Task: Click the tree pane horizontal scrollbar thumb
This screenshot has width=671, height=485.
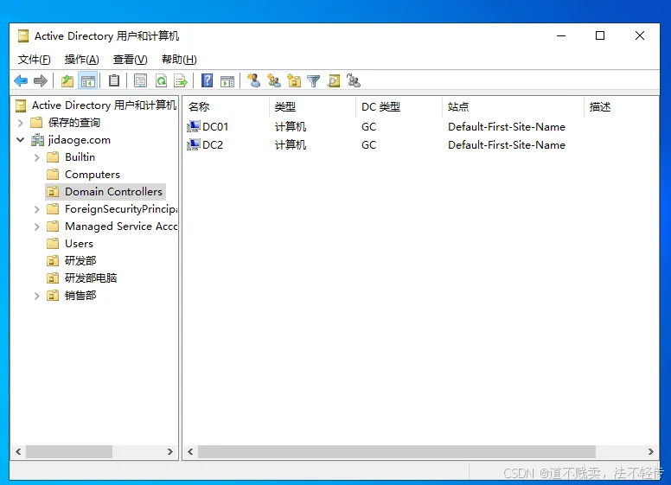Action: click(x=69, y=451)
